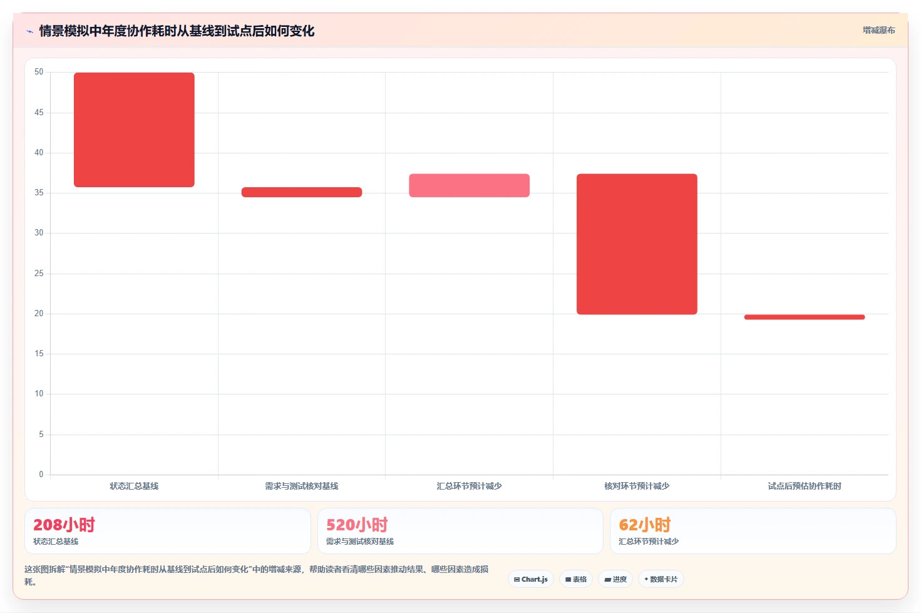921x613 pixels.
Task: Click the y-axis value 50
Action: coord(39,72)
